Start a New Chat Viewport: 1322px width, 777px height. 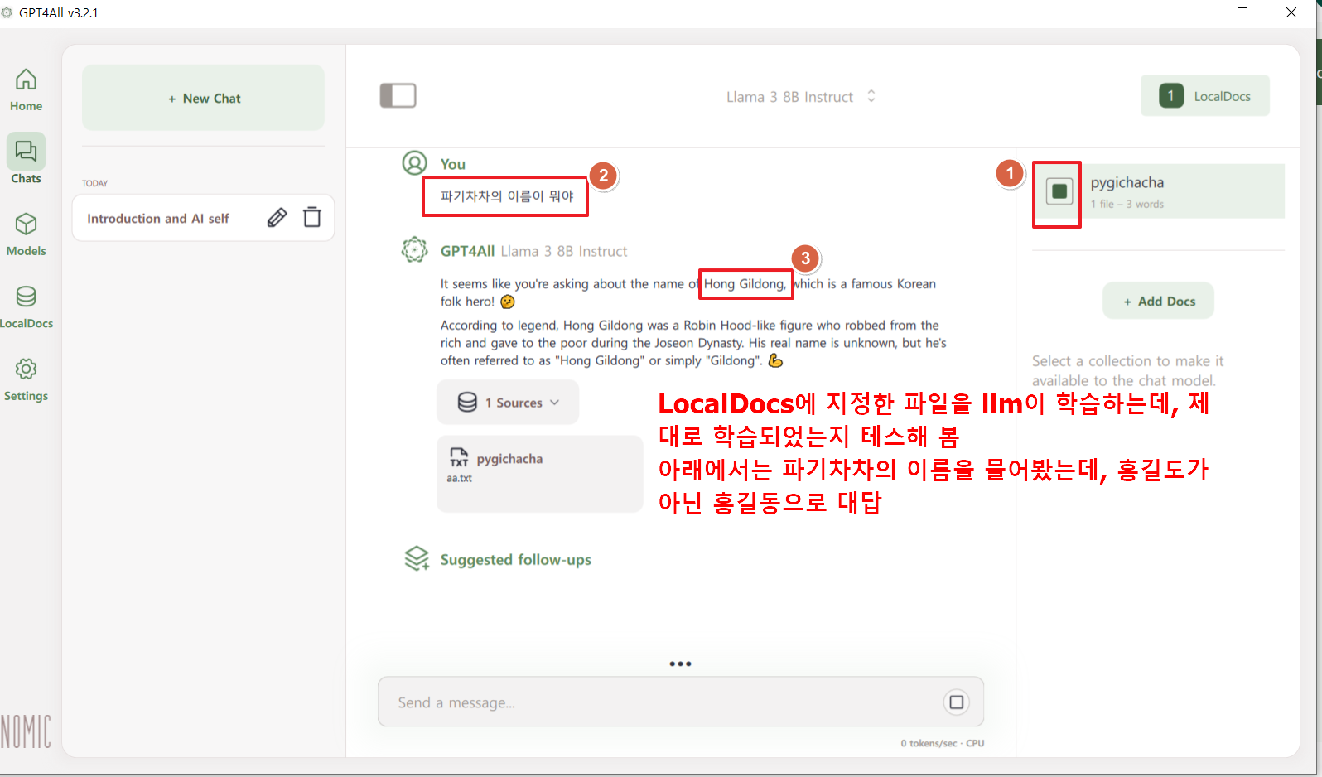[203, 98]
